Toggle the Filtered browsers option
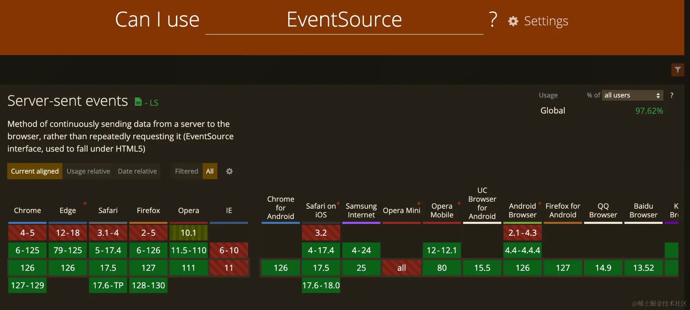 pyautogui.click(x=187, y=171)
